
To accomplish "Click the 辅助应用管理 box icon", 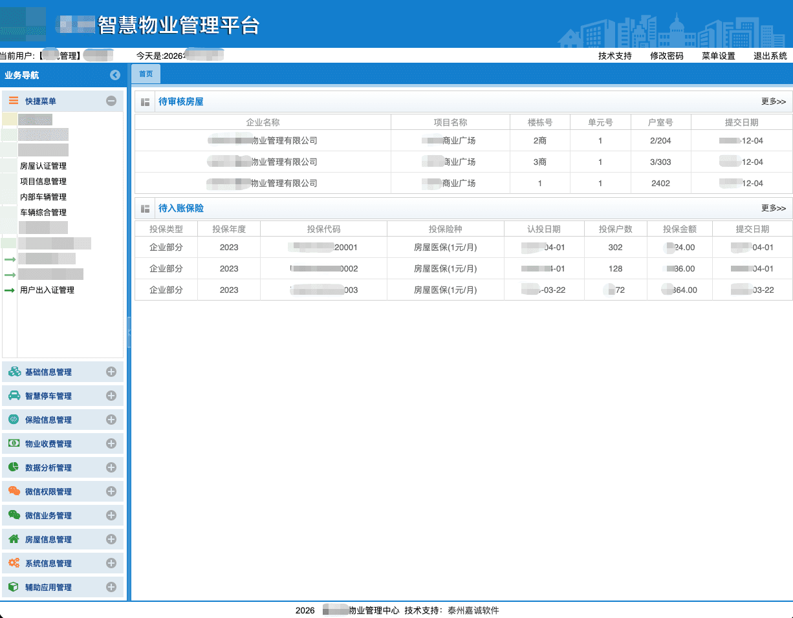I will tap(14, 587).
